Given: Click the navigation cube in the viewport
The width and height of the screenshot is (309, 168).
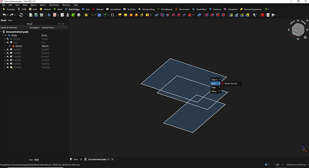Looking at the screenshot, I should [298, 30].
